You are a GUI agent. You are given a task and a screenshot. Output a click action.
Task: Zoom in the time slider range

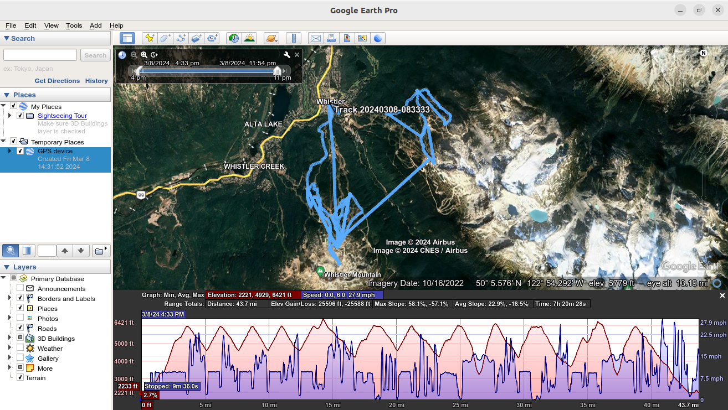(144, 55)
